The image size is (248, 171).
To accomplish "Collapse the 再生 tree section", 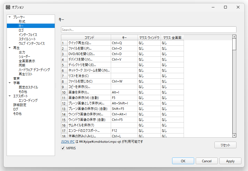I will coord(10,48).
